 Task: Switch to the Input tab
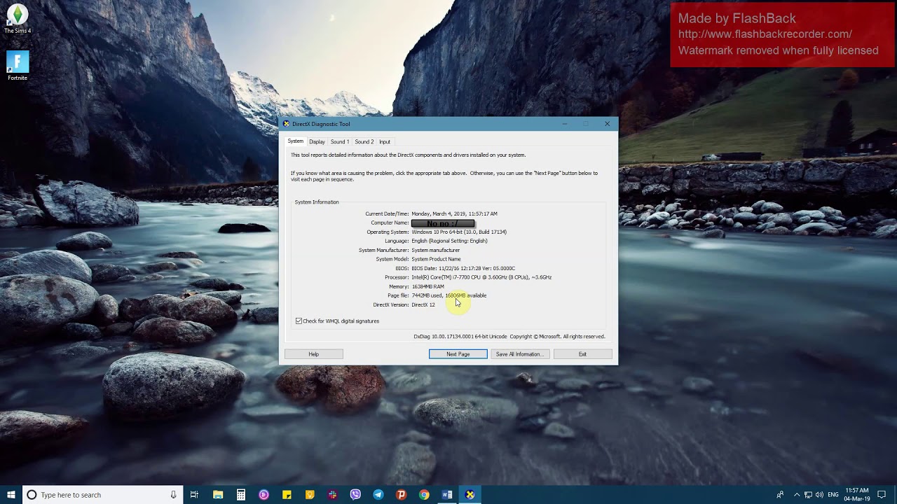(x=385, y=141)
